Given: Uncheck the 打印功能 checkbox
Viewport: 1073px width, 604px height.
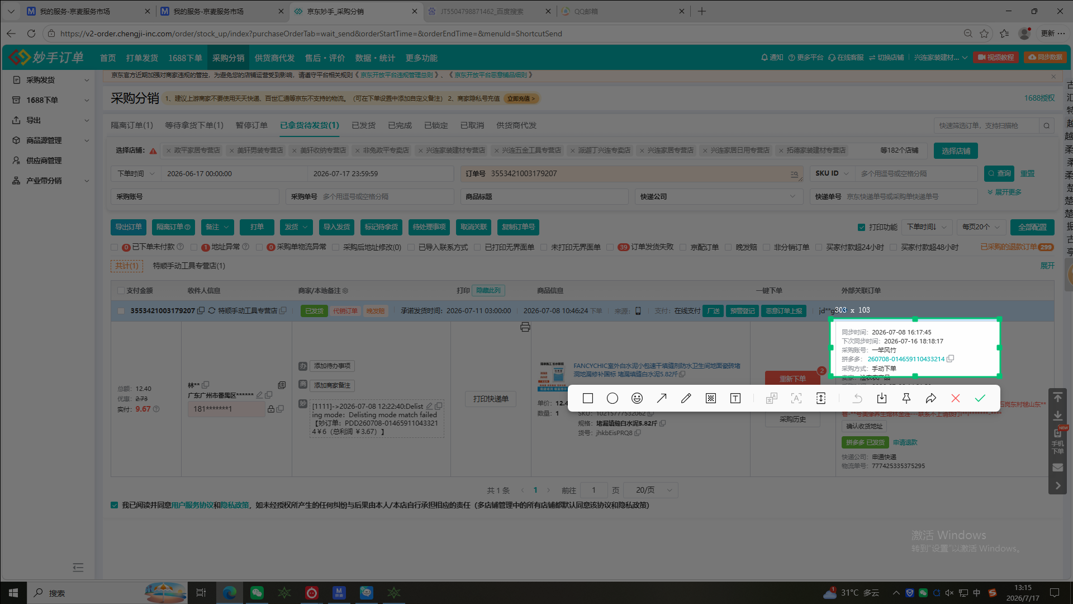Looking at the screenshot, I should click(x=861, y=227).
